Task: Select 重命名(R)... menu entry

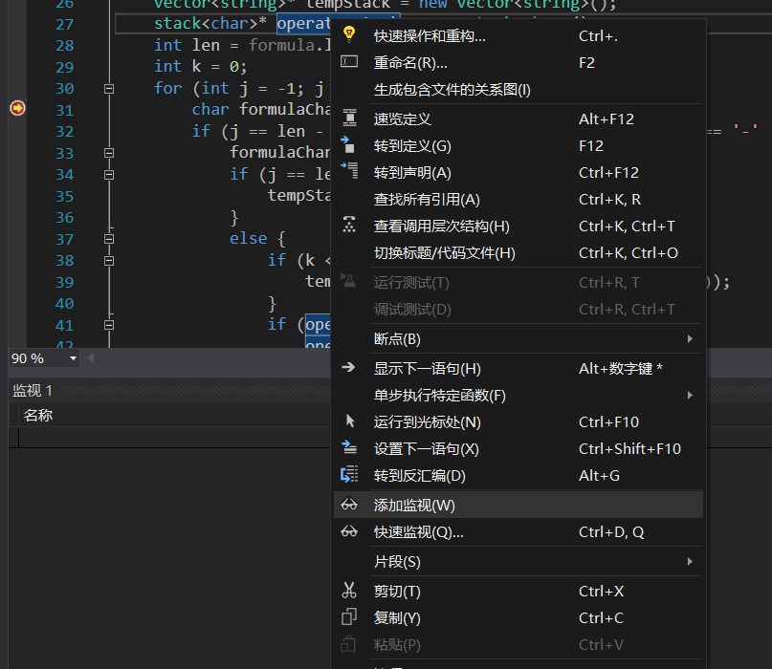Action: (x=518, y=63)
